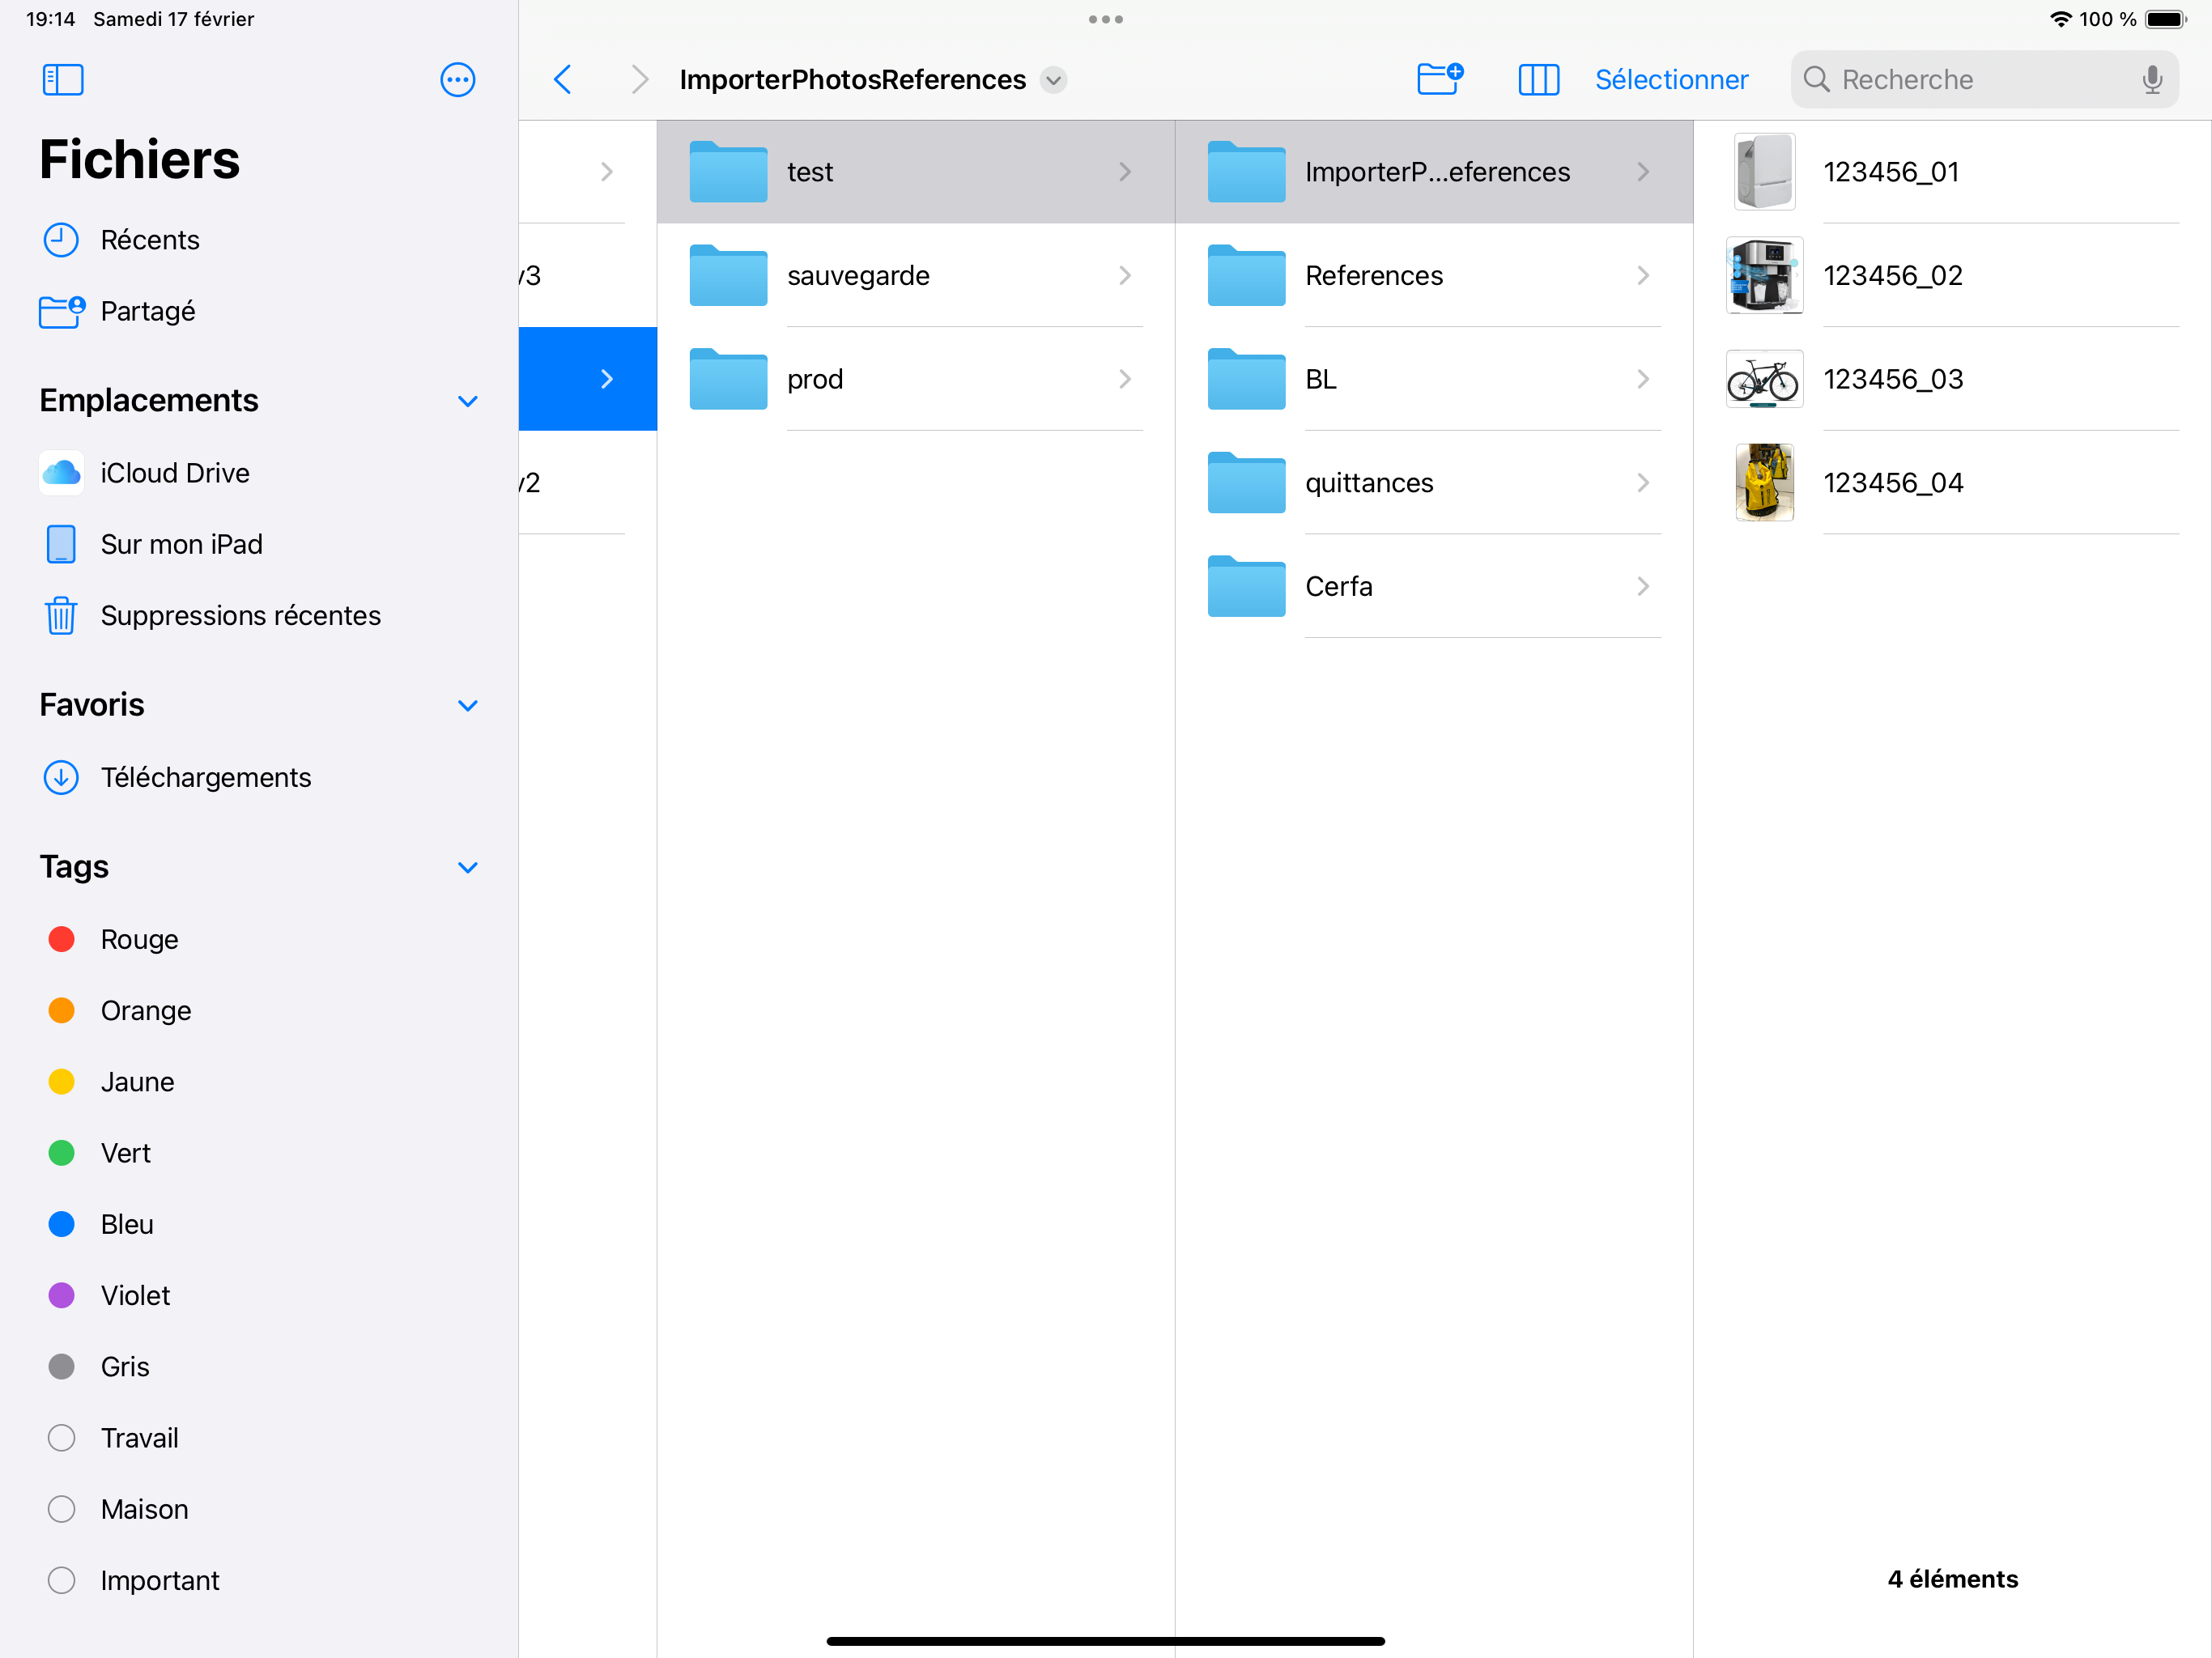
Task: Go forward with the grey forward arrow
Action: (x=640, y=80)
